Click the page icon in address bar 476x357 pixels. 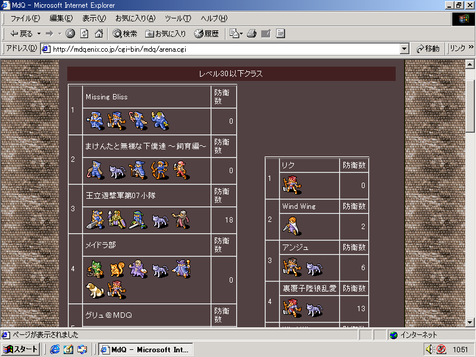46,49
